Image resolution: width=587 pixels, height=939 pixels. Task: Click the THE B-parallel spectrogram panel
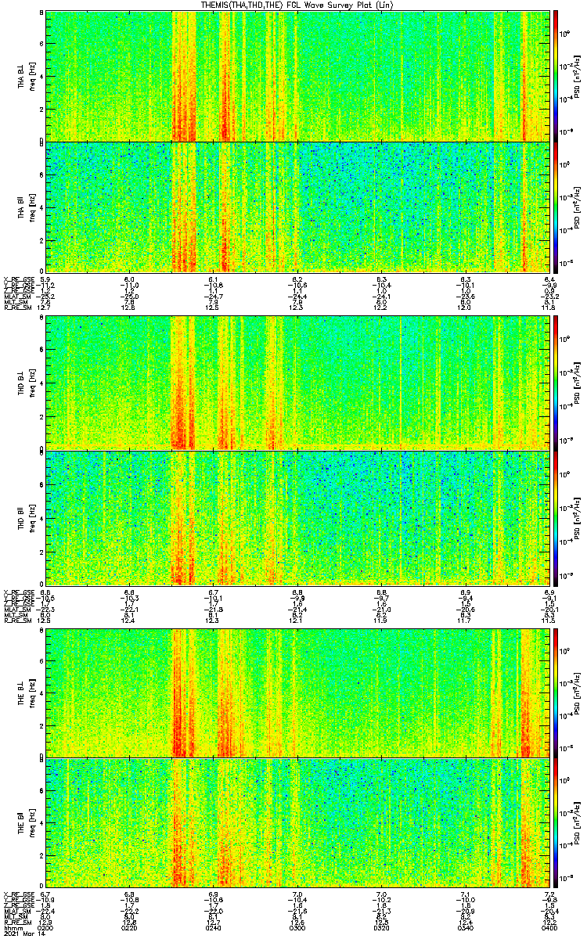pos(297,822)
